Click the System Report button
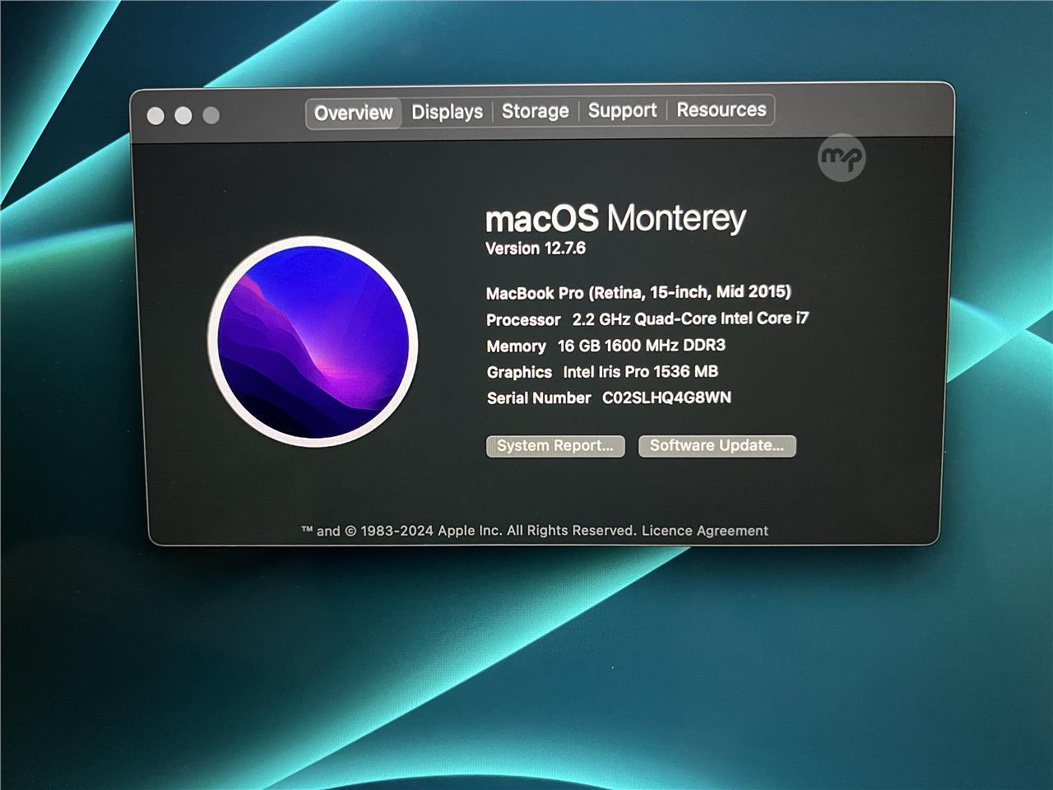1053x790 pixels. (x=555, y=446)
